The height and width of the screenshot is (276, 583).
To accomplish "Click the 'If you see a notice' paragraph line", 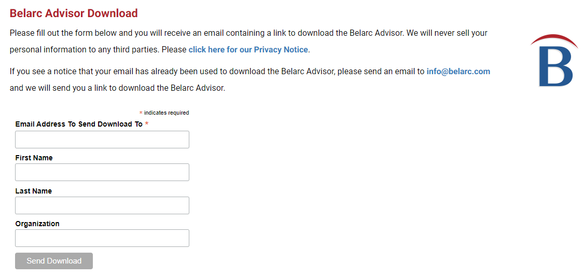I will (250, 72).
